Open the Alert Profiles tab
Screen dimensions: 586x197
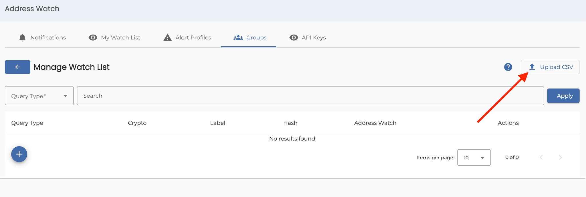(x=187, y=38)
